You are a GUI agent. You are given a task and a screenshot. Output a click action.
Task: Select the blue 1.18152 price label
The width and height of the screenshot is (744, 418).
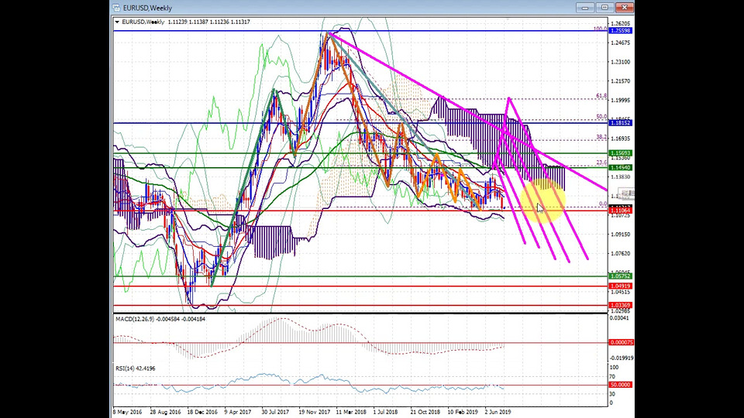621,123
